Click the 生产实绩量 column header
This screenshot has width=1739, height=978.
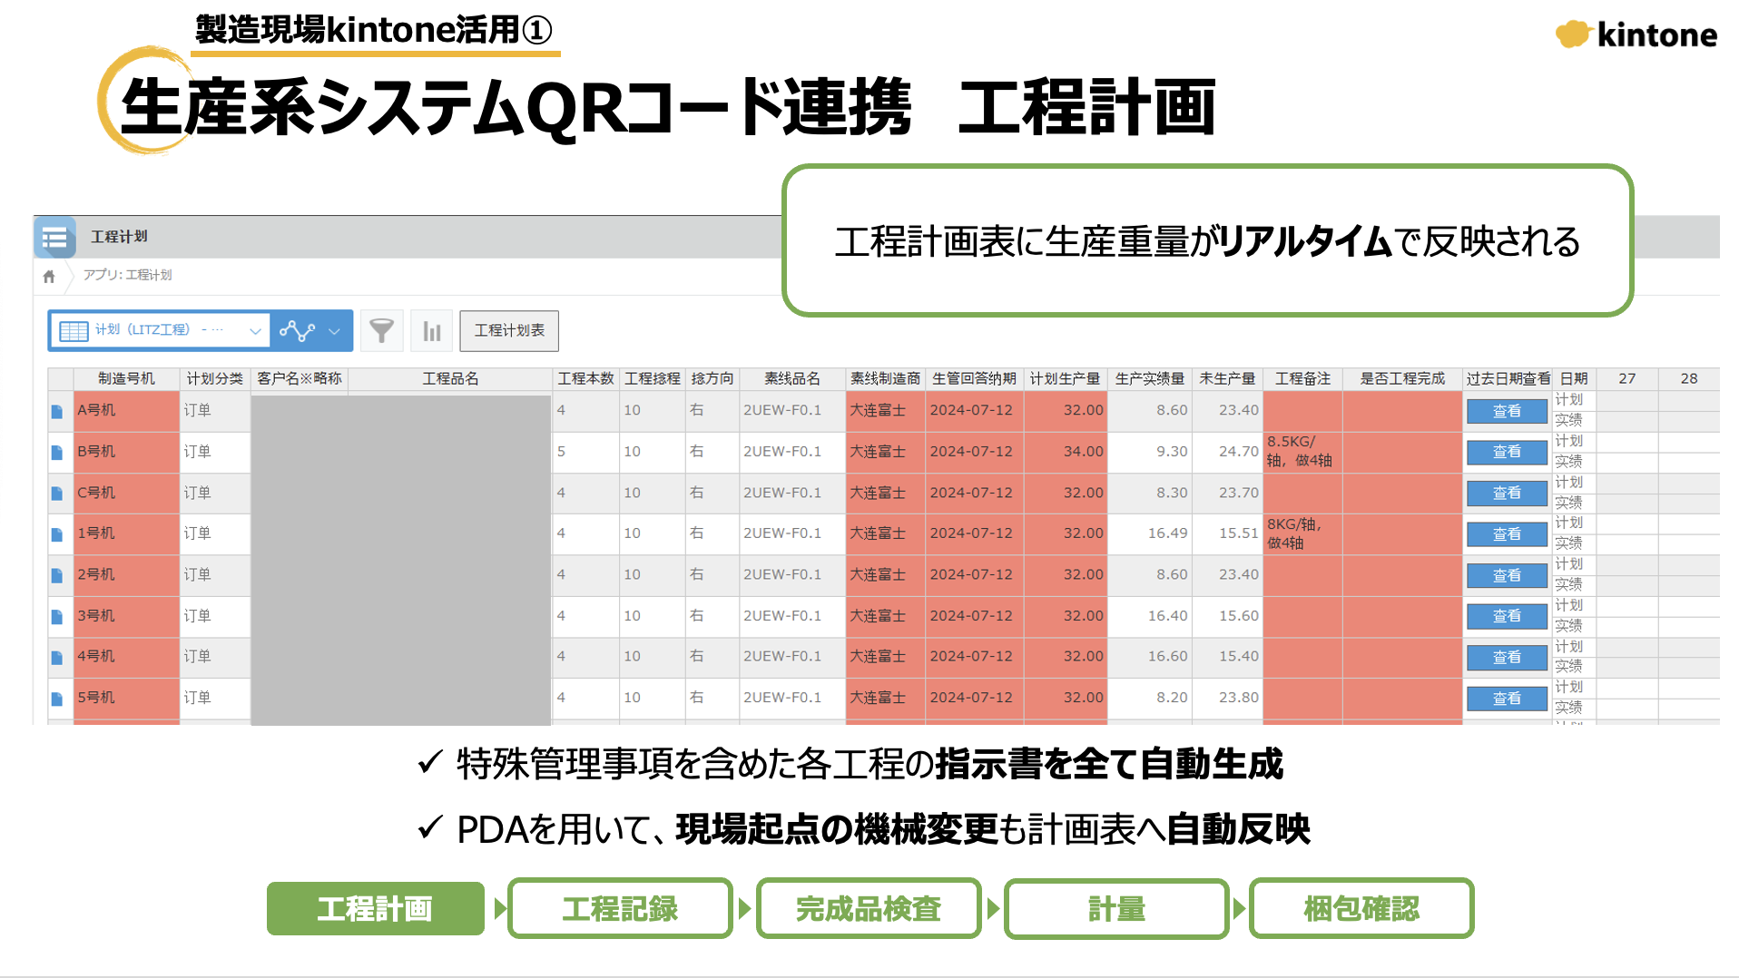[x=1149, y=379]
